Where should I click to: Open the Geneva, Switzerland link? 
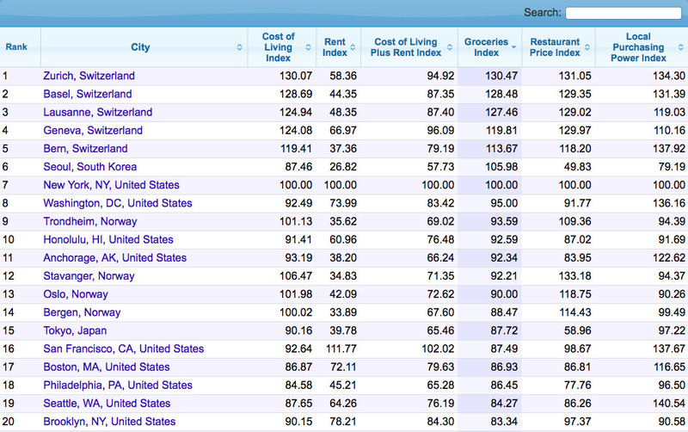point(93,131)
